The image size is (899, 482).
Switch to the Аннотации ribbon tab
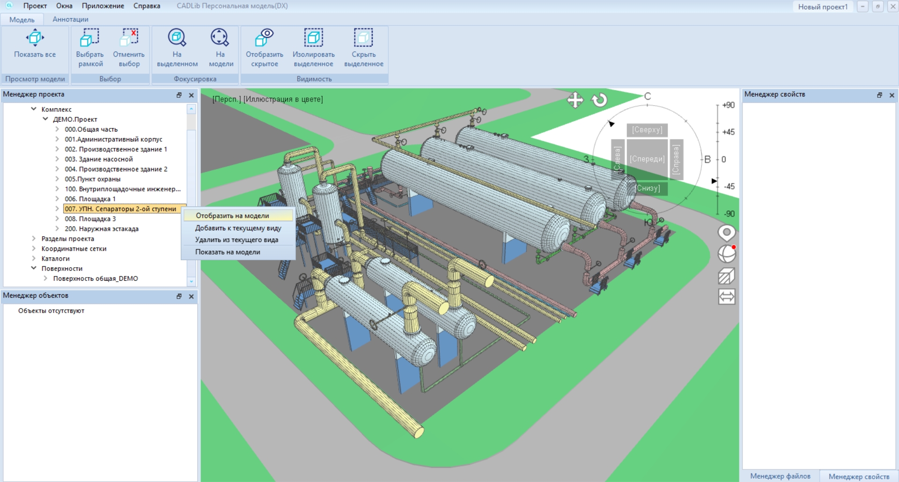(x=70, y=19)
